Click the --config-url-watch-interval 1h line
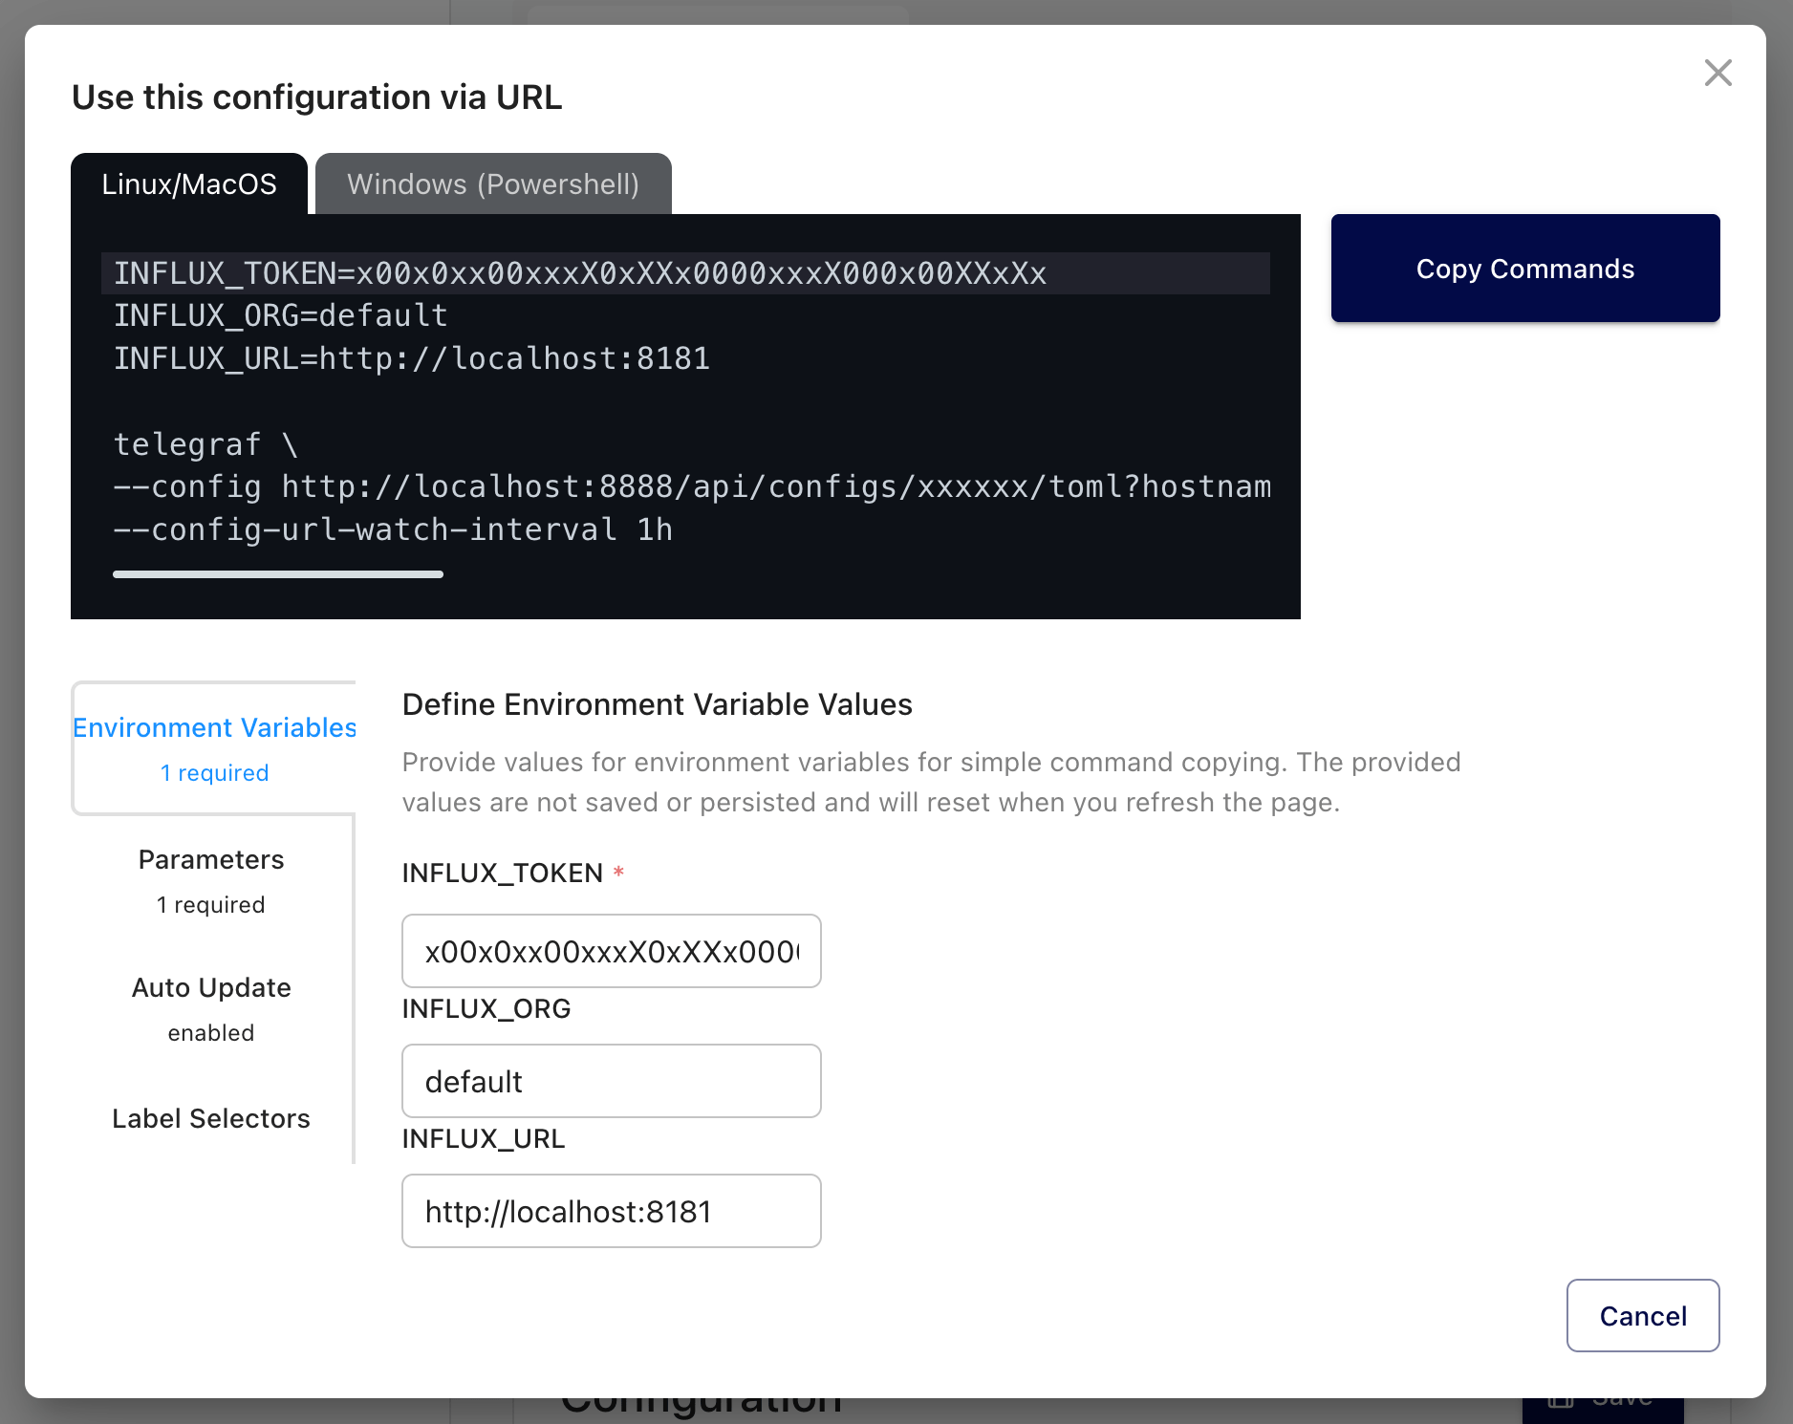1793x1424 pixels. (x=392, y=530)
